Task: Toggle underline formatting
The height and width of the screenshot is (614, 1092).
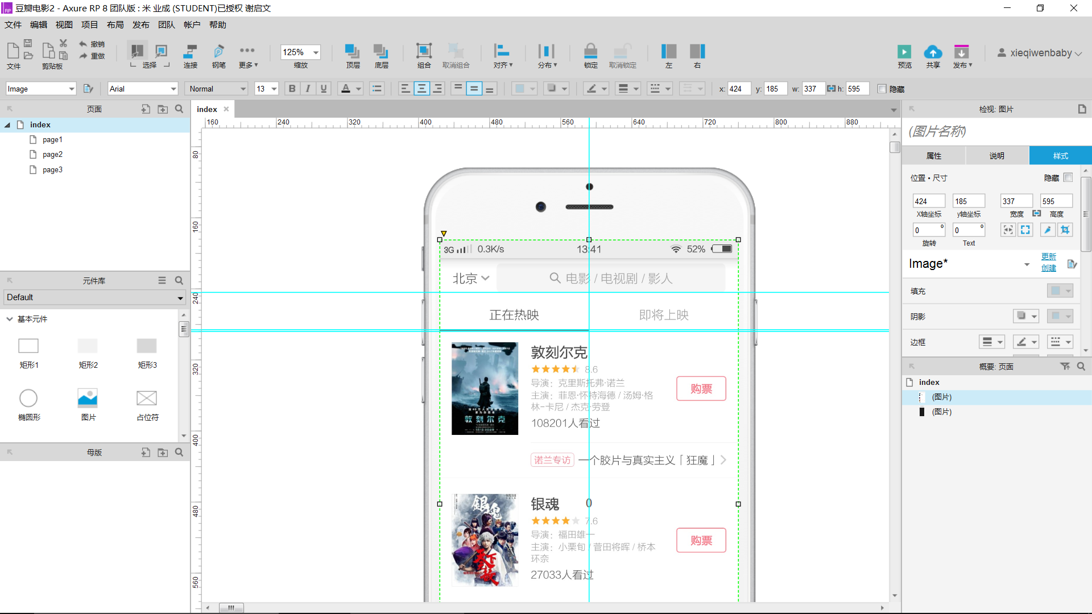Action: 324,89
